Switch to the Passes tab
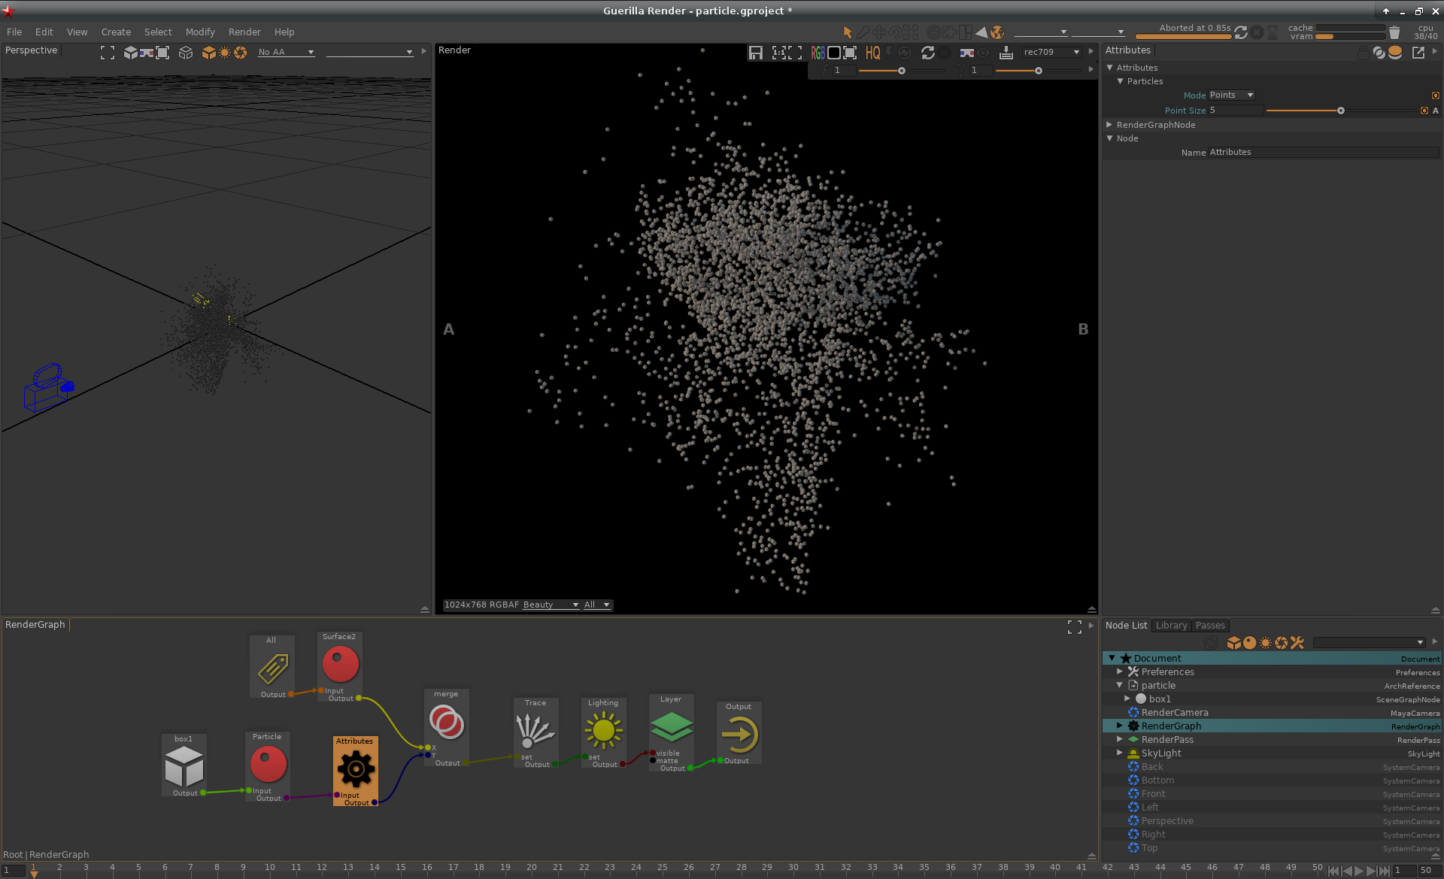This screenshot has width=1444, height=879. (1210, 626)
